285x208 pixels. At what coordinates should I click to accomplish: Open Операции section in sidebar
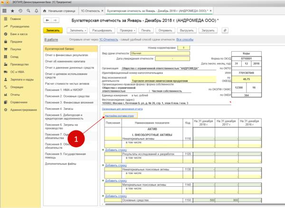(x=17, y=87)
